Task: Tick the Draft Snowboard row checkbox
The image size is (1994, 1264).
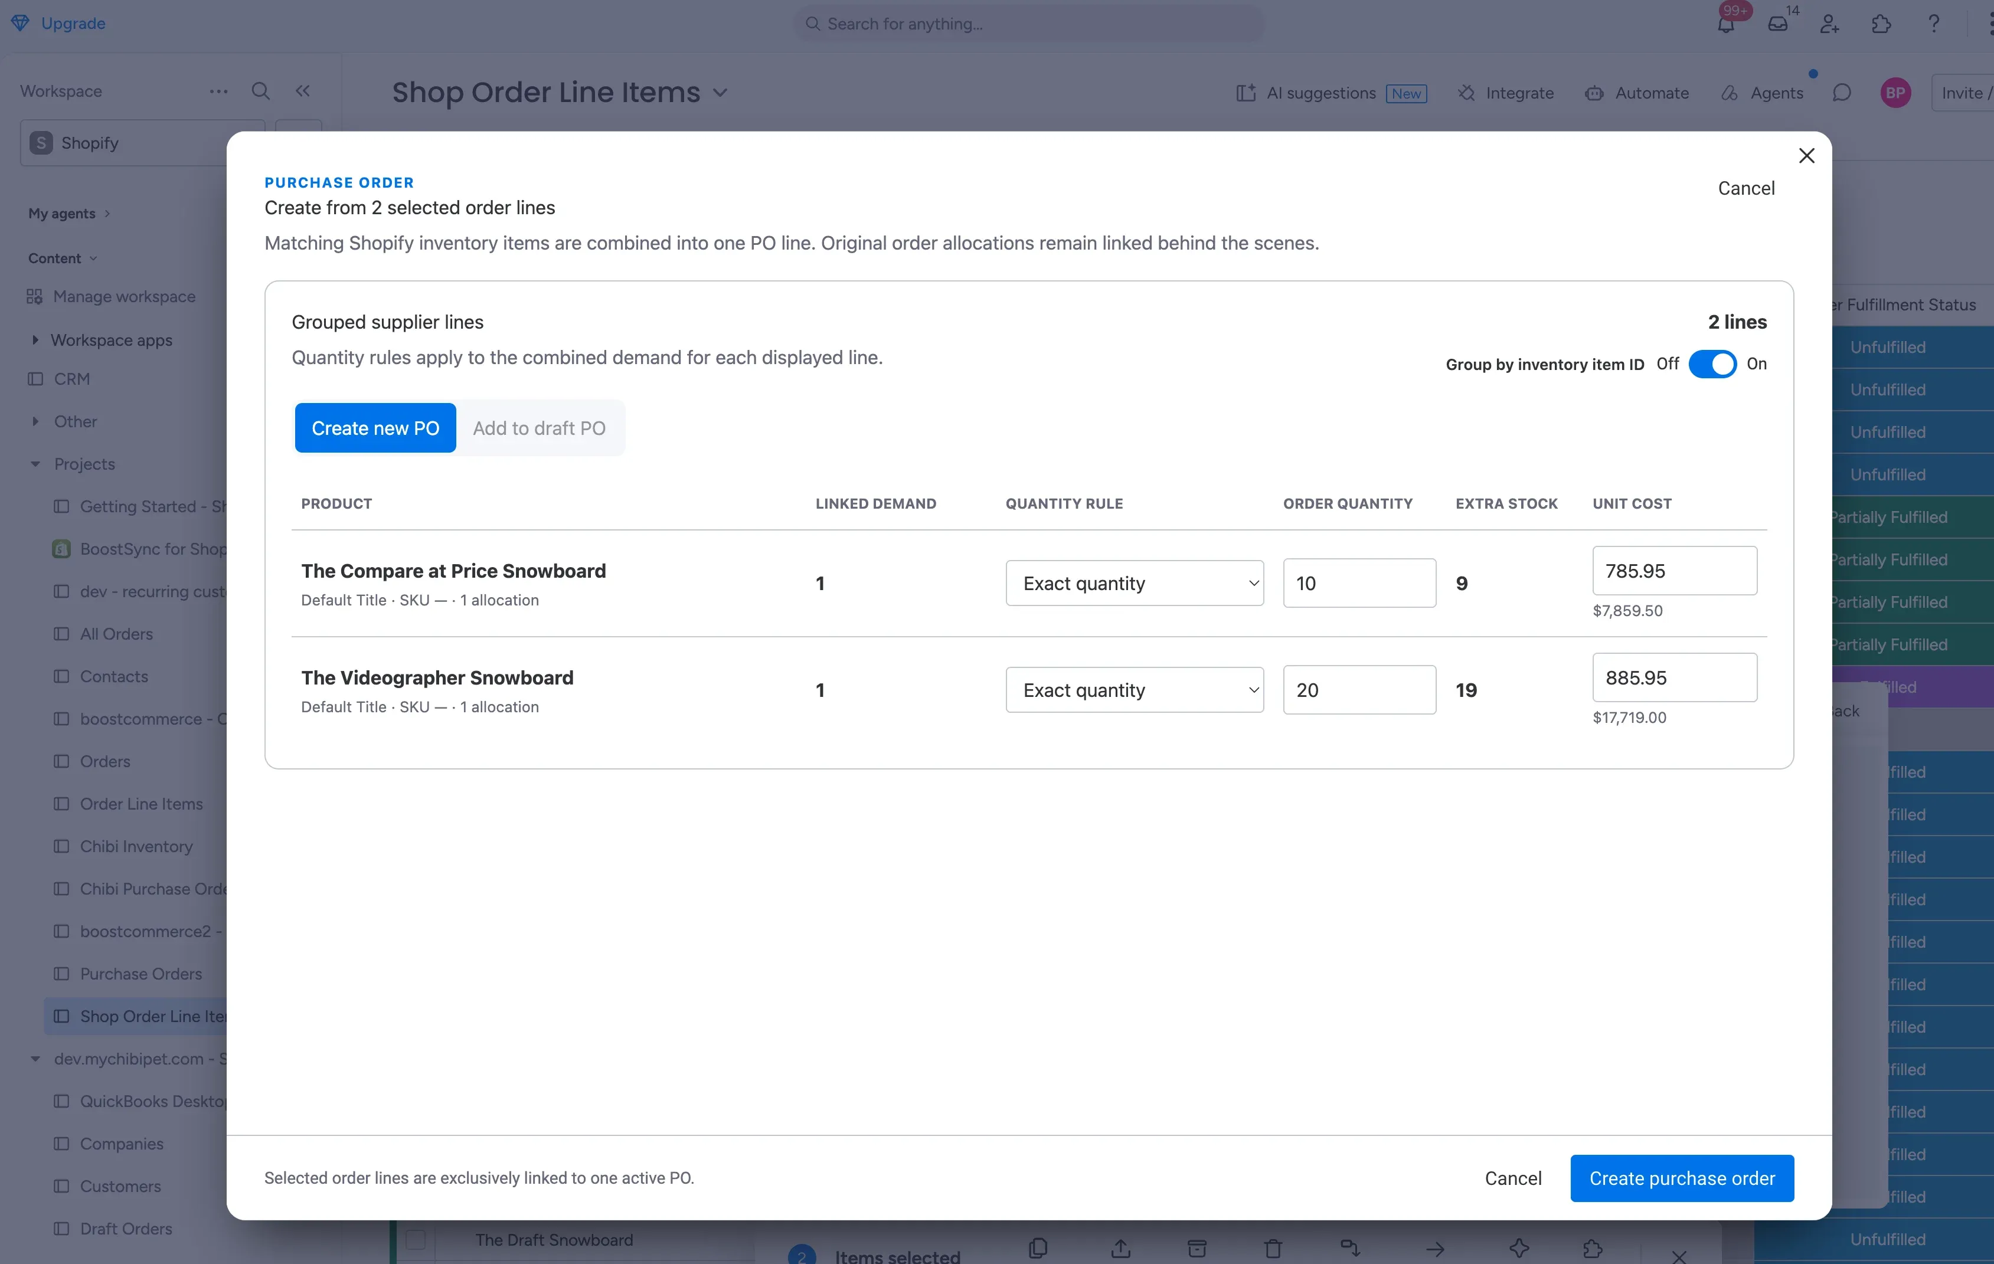Action: (416, 1239)
